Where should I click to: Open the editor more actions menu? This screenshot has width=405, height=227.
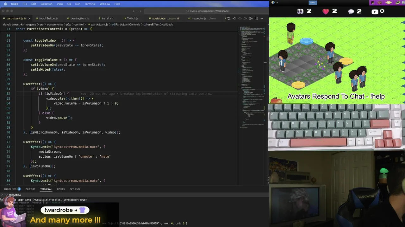(262, 18)
